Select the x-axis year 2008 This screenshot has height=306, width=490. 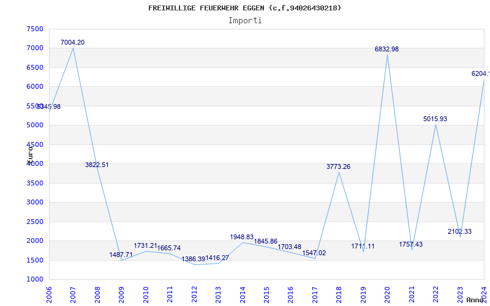tap(97, 295)
